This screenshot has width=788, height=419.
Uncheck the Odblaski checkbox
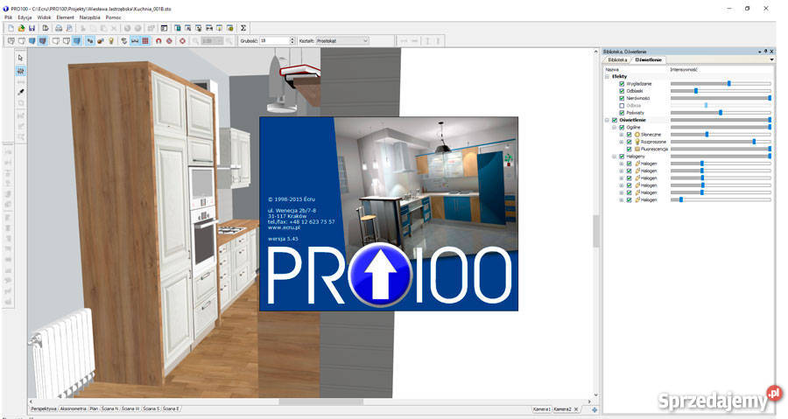622,91
